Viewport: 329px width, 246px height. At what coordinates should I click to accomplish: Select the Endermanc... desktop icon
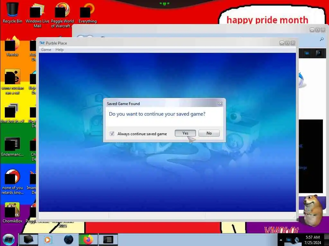tap(13, 146)
